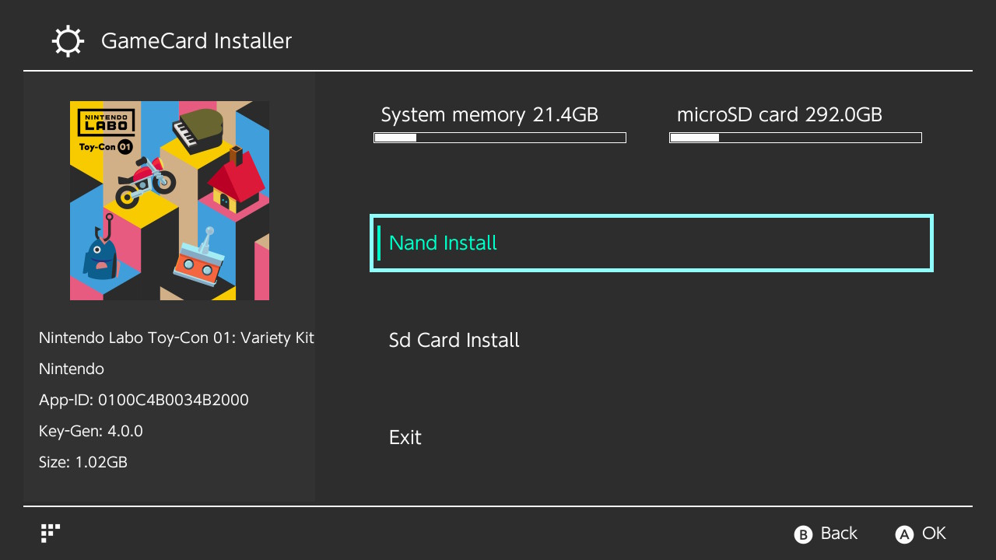Click the System memory 21.4GB heading
The image size is (996, 560).
[489, 114]
